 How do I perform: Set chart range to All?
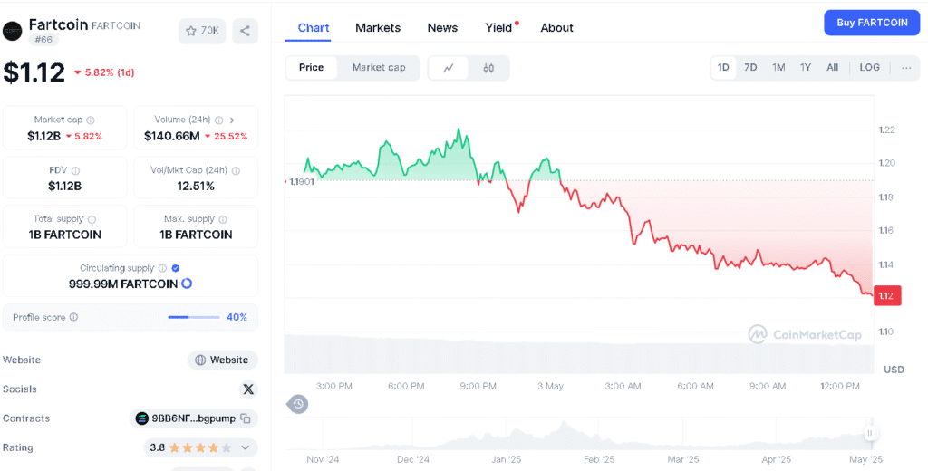(x=832, y=67)
